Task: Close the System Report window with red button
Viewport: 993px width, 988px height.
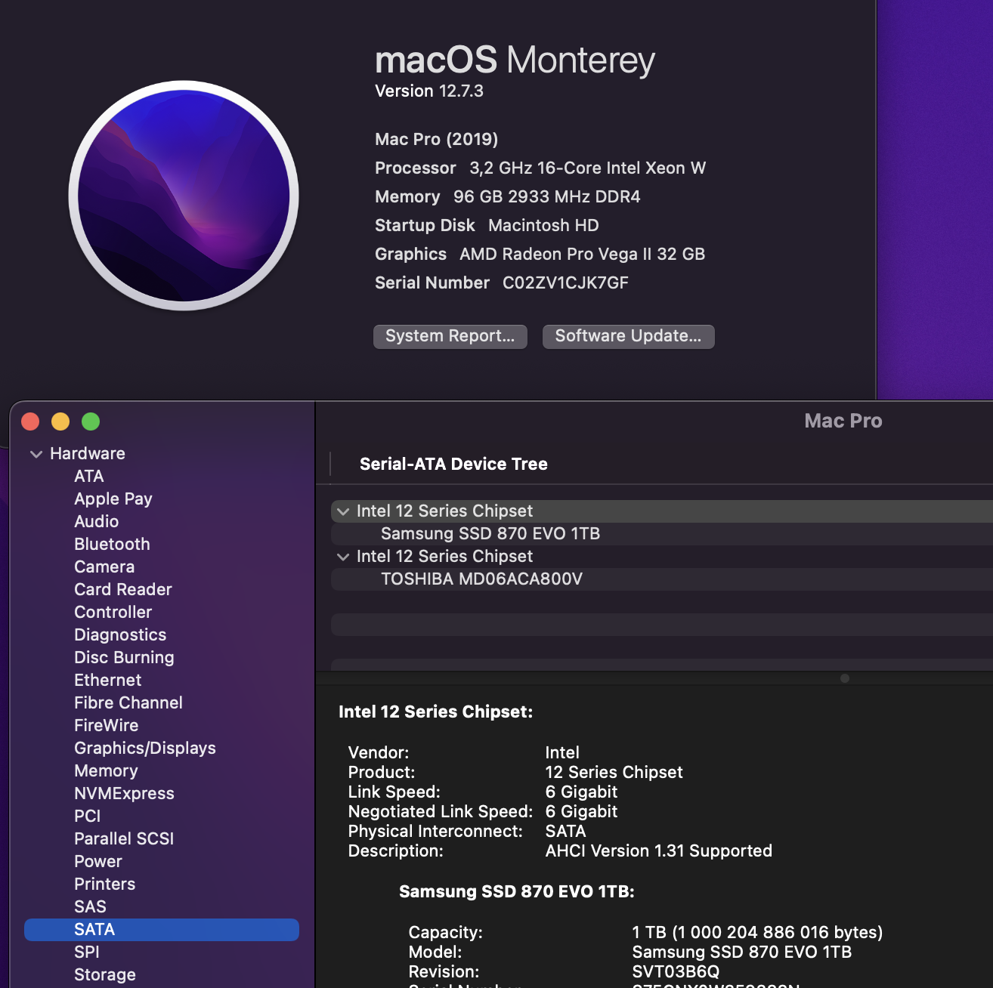Action: (30, 421)
